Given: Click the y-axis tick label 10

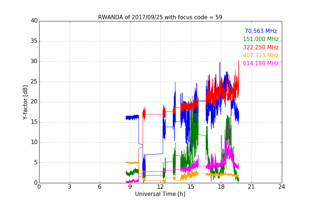Looking at the screenshot, I should (34, 142).
